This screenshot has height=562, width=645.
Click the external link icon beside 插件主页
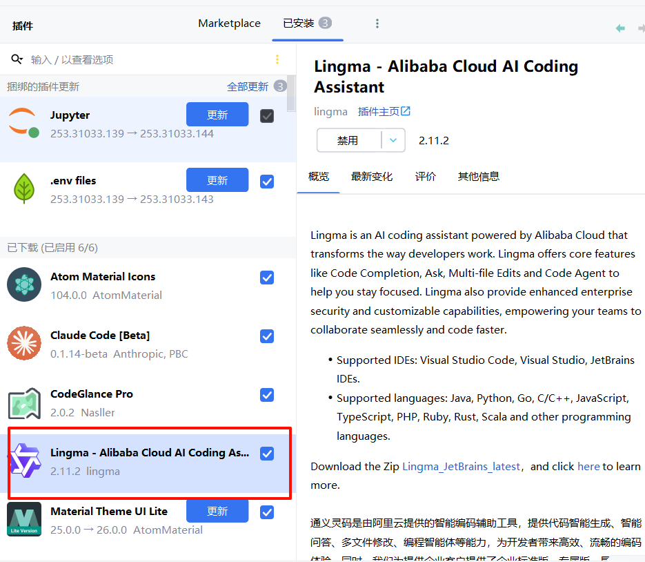pyautogui.click(x=406, y=110)
